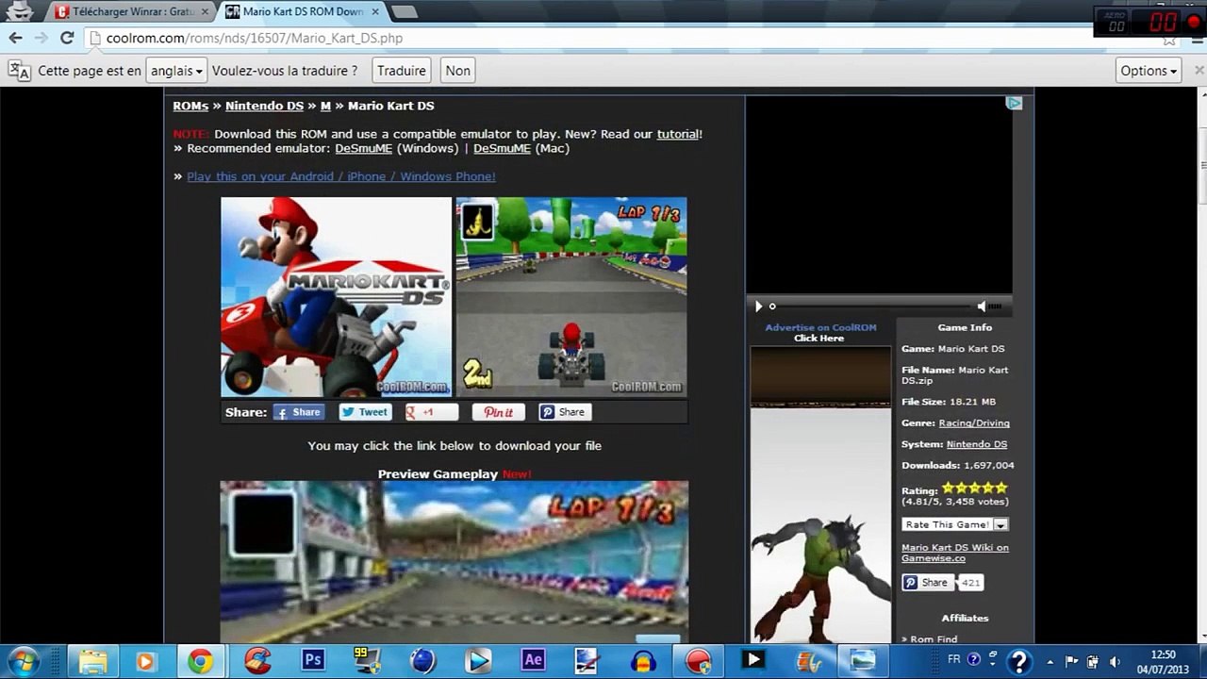Share the page on Facebook
Viewport: 1207px width, 679px height.
coord(299,412)
